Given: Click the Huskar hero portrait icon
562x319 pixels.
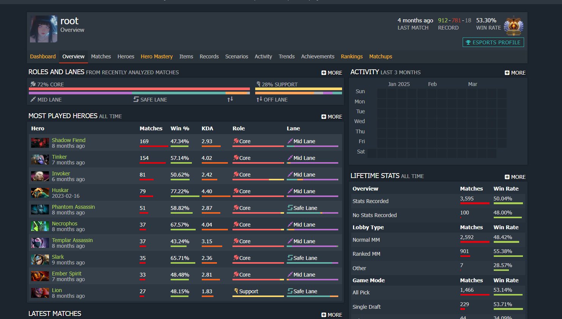Looking at the screenshot, I should click(40, 193).
